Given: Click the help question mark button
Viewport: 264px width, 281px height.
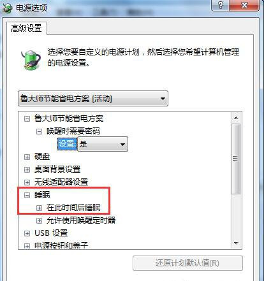Looking at the screenshot, I should pyautogui.click(x=221, y=5).
